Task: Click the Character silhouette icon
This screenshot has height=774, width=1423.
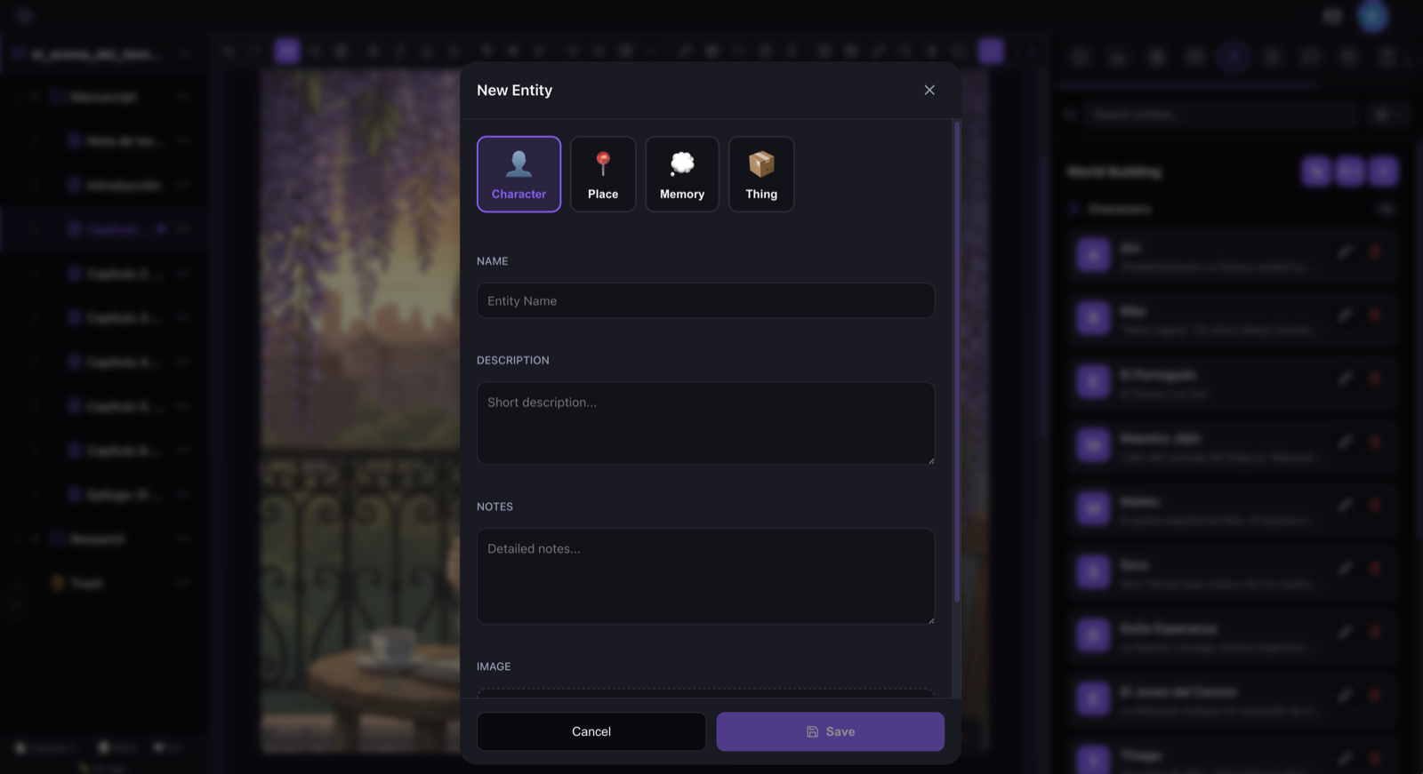Action: point(519,164)
